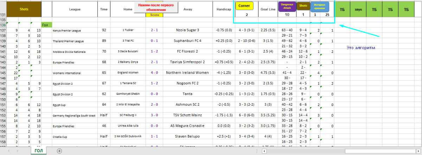Click the 'Нажми после первого обновления' button
The image size is (422, 155).
pos(156,7)
